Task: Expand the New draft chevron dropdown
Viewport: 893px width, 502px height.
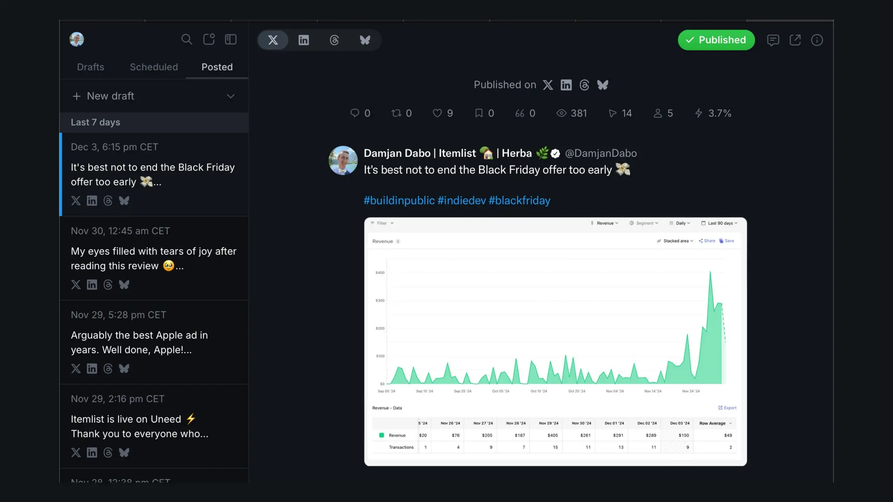Action: [x=231, y=96]
